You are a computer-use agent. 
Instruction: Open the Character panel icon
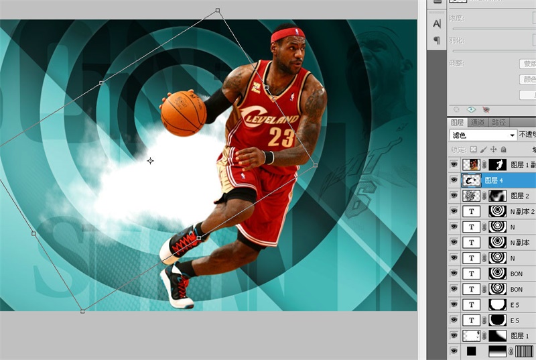pyautogui.click(x=437, y=23)
